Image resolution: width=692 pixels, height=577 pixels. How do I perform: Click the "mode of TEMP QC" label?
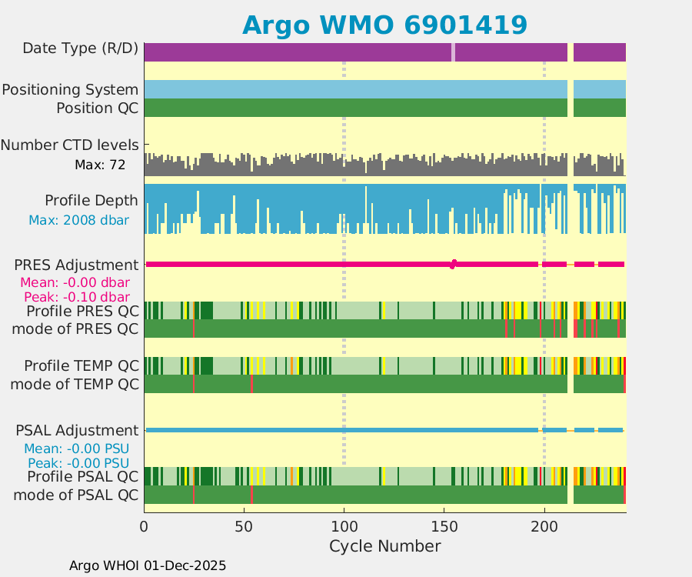point(75,383)
